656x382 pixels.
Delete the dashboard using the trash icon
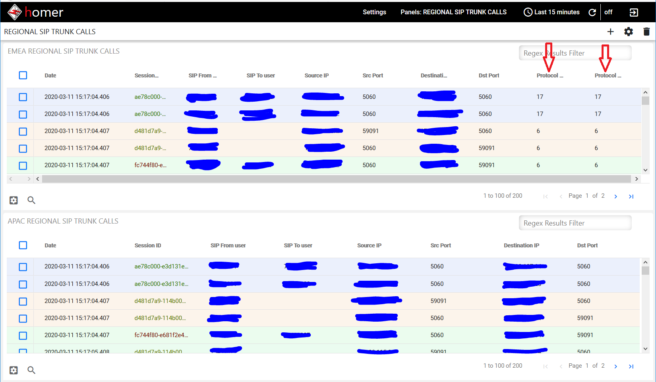tap(646, 31)
